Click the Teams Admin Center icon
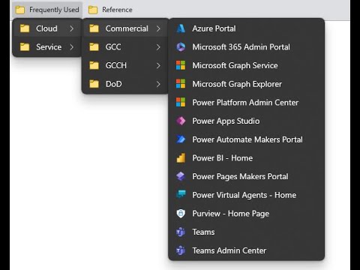360x270 pixels. click(x=181, y=250)
